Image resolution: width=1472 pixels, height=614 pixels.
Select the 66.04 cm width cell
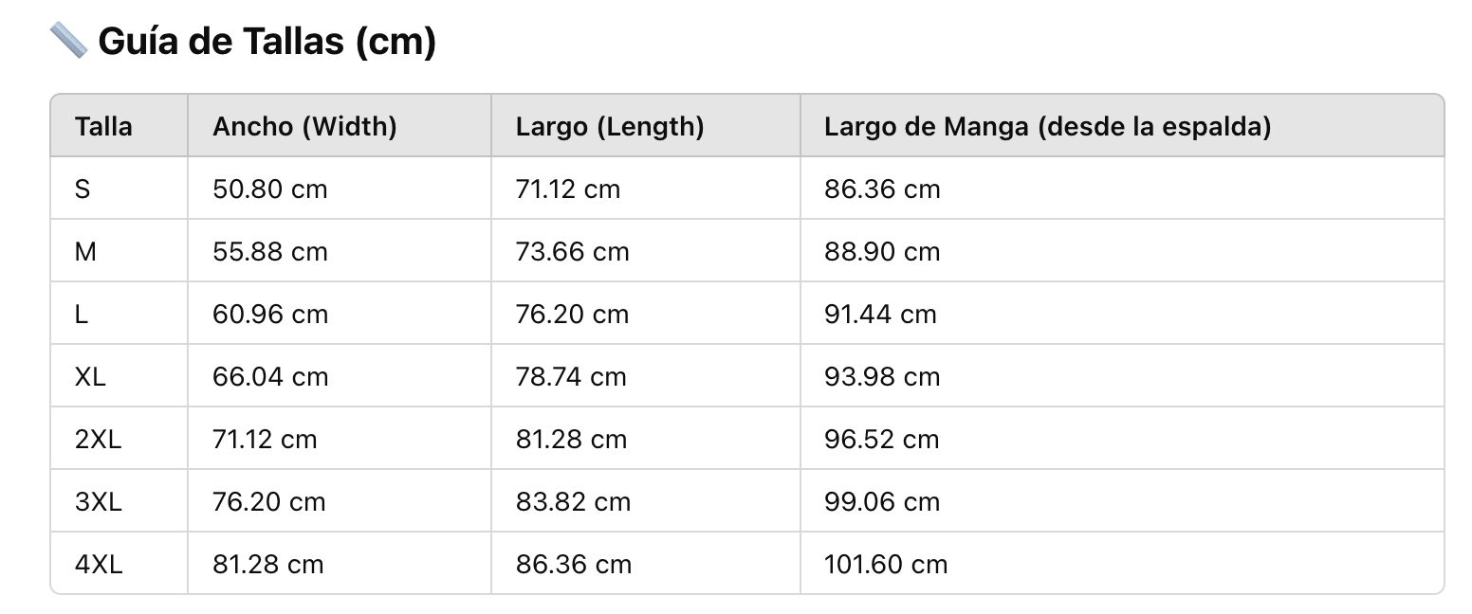pyautogui.click(x=270, y=377)
